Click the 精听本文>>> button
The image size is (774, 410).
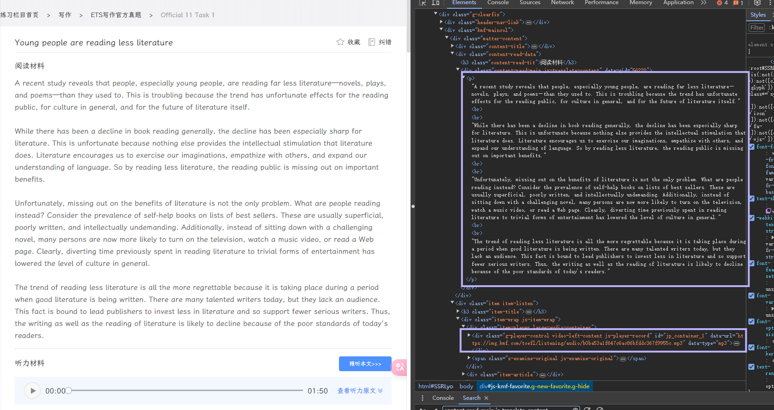click(365, 364)
